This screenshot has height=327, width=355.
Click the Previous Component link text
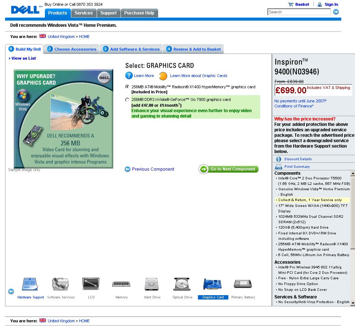153,169
